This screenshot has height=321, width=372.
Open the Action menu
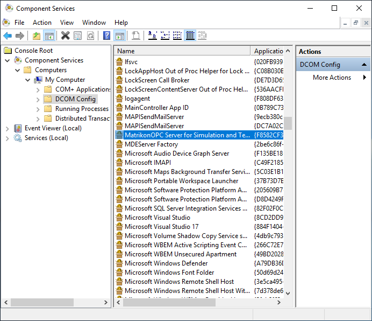tap(42, 23)
